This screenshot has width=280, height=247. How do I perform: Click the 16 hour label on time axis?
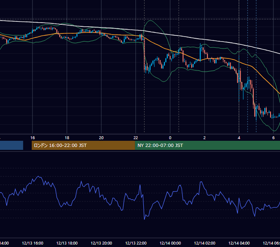tap(33, 138)
